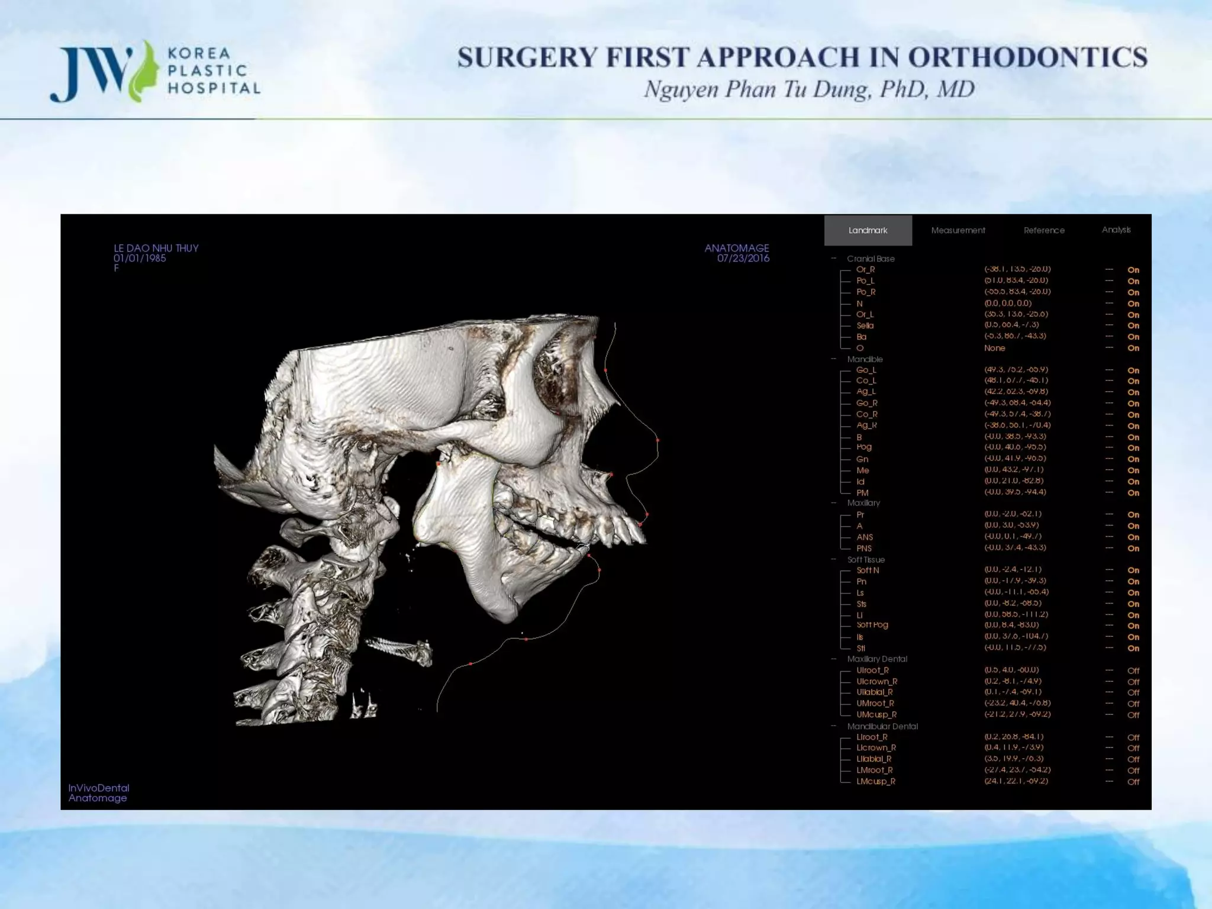Viewport: 1212px width, 909px height.
Task: Open the Analysis tab
Action: [1116, 230]
